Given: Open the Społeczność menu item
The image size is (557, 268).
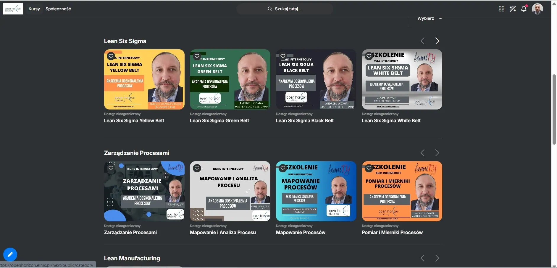Looking at the screenshot, I should [58, 9].
